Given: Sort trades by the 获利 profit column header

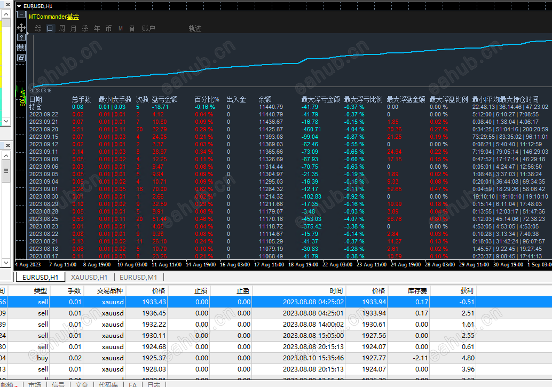Looking at the screenshot, I should tap(467, 290).
